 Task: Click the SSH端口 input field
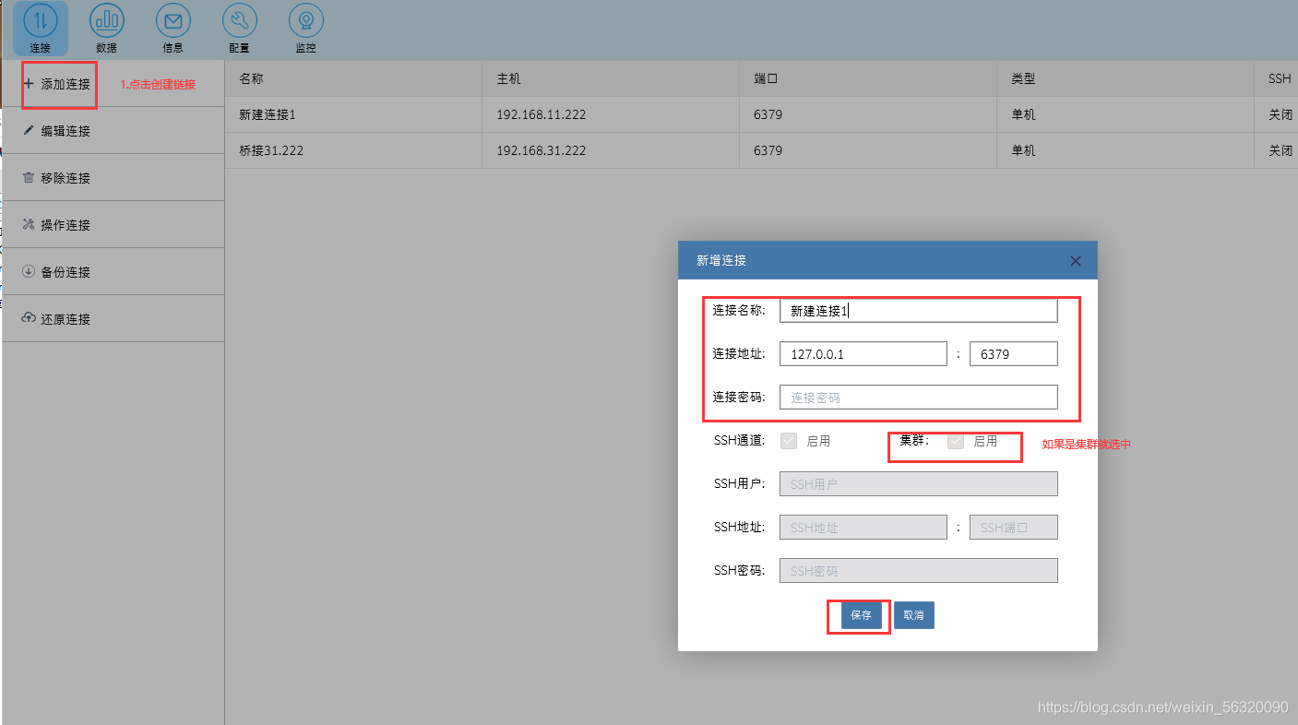(1013, 528)
